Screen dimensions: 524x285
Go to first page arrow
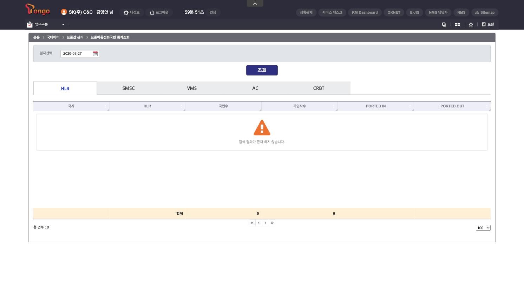252,223
